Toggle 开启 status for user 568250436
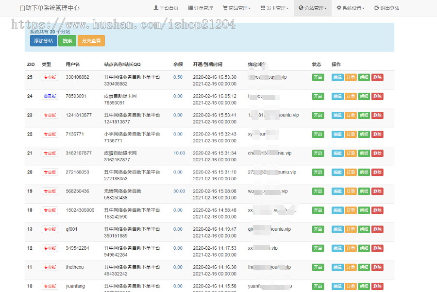 coord(318,191)
